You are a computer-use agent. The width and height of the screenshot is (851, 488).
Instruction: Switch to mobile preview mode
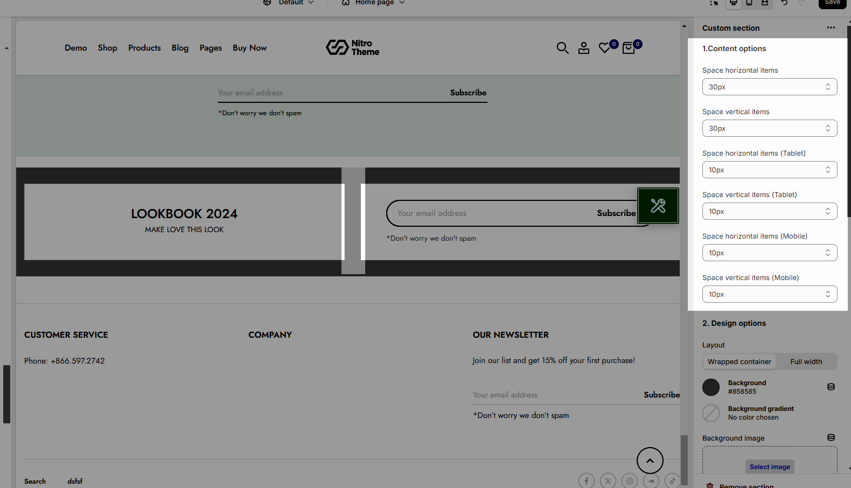pos(749,3)
